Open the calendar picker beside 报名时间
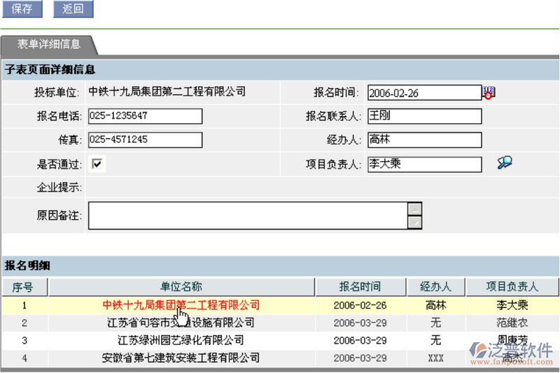 point(488,92)
